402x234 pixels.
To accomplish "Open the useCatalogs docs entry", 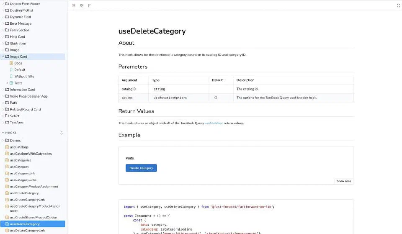I will [19, 147].
